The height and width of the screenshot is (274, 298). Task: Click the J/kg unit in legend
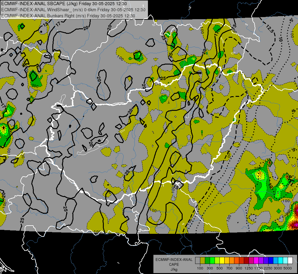(x=174, y=269)
